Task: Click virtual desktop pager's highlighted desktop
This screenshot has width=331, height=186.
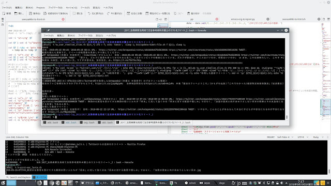Action: [11, 183]
